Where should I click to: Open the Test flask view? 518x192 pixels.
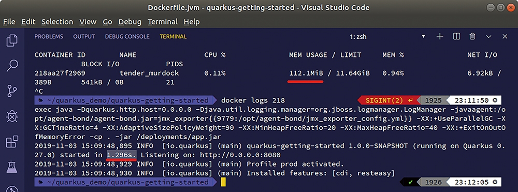(12, 167)
